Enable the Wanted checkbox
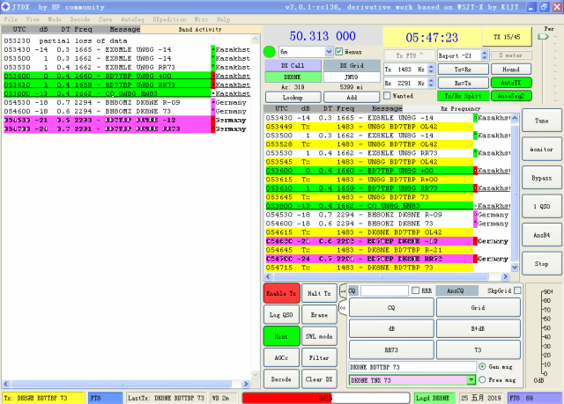 click(387, 96)
